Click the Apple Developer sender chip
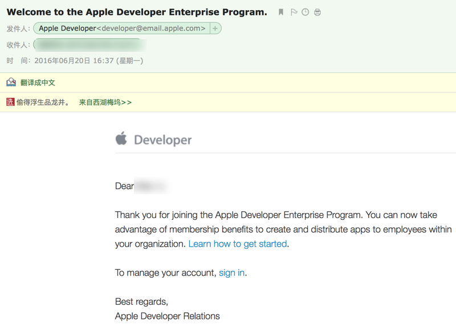This screenshot has width=456, height=328. 122,28
